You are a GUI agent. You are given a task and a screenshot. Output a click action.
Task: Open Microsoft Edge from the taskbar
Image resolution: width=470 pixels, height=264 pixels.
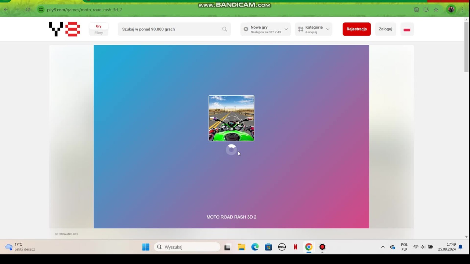click(x=255, y=247)
